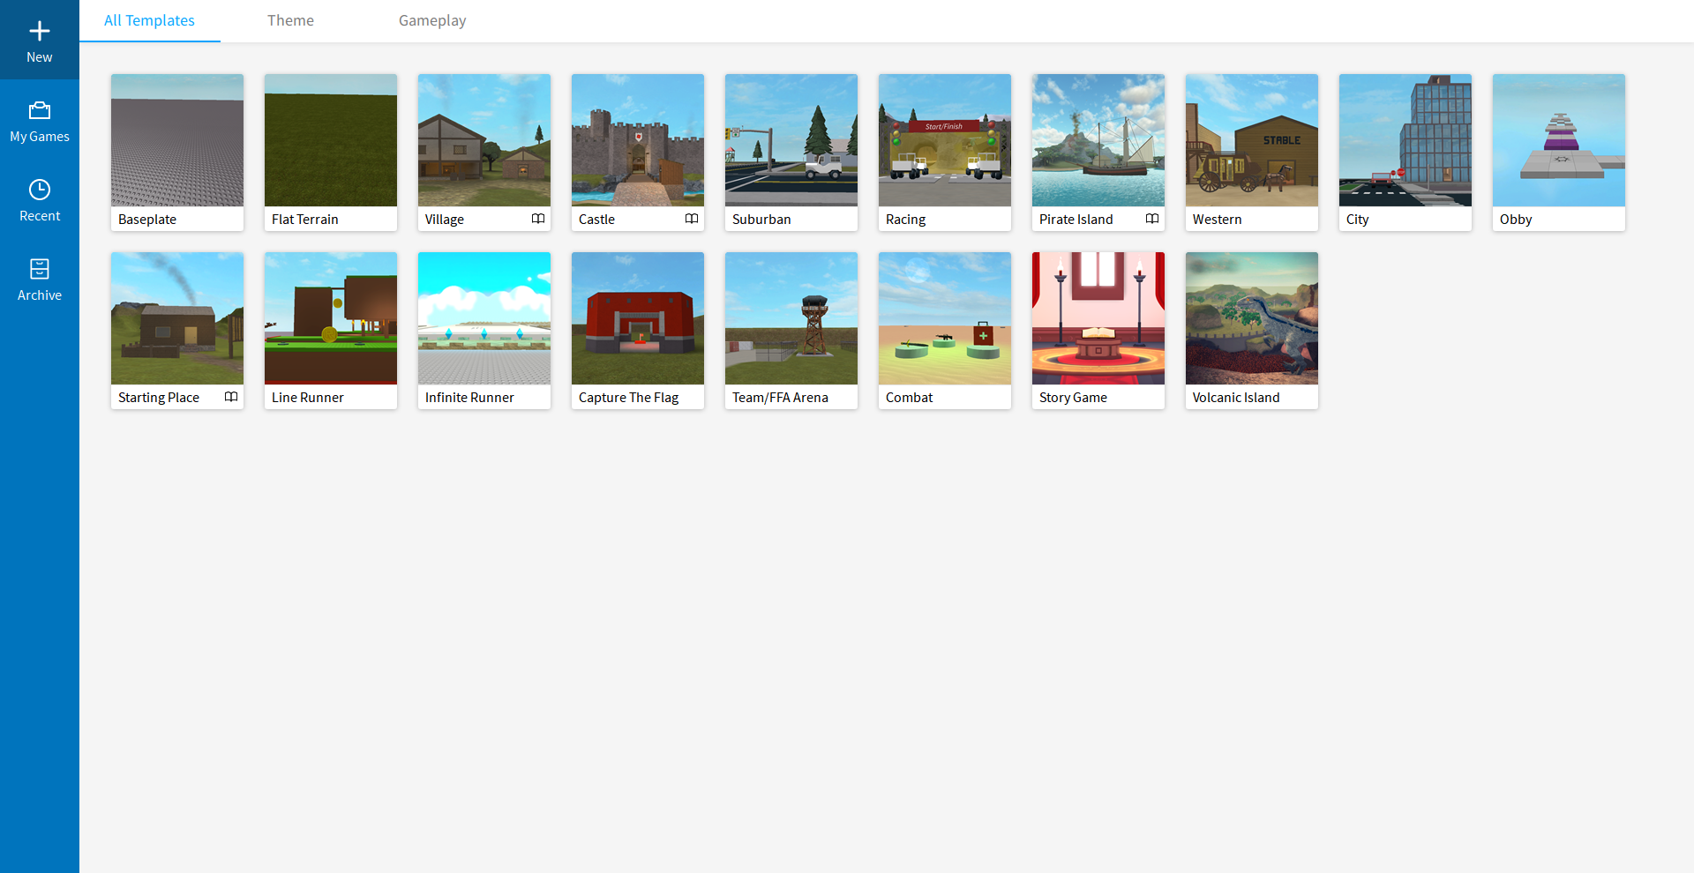Choose the Volcanic Island template
The height and width of the screenshot is (873, 1694).
coord(1252,318)
